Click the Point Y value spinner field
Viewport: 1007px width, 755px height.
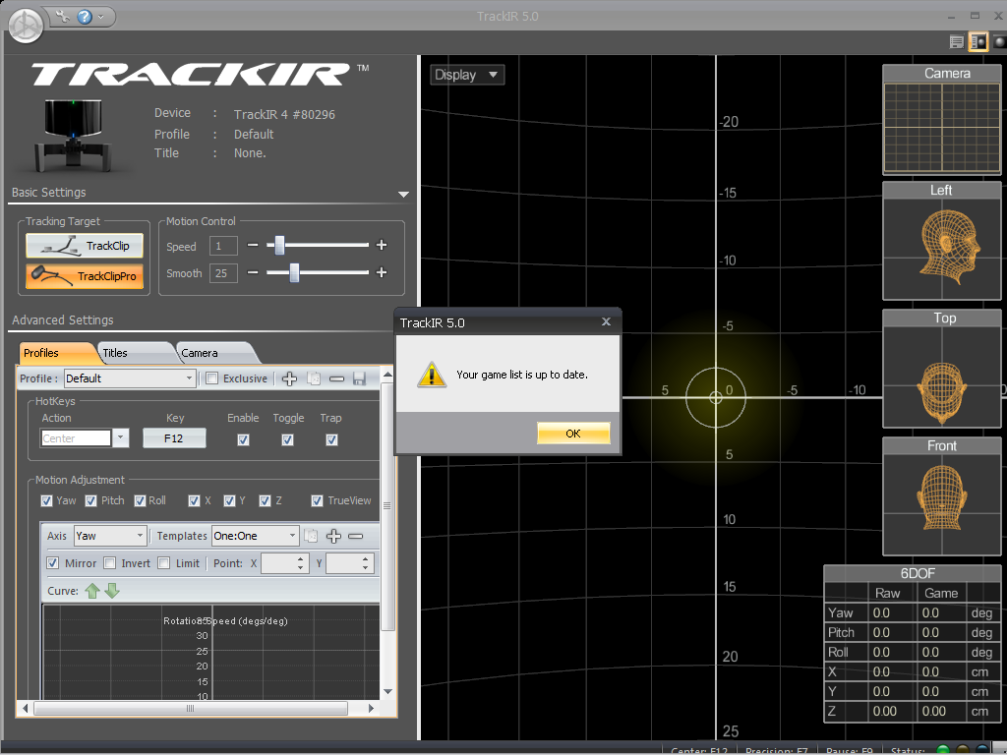[x=350, y=563]
